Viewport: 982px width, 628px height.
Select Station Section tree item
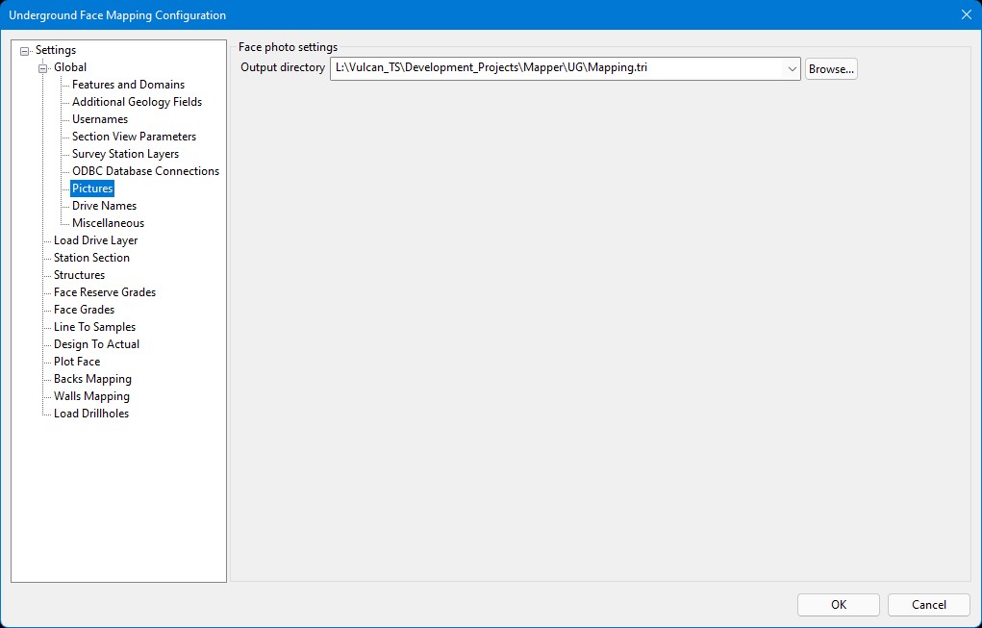click(x=91, y=258)
